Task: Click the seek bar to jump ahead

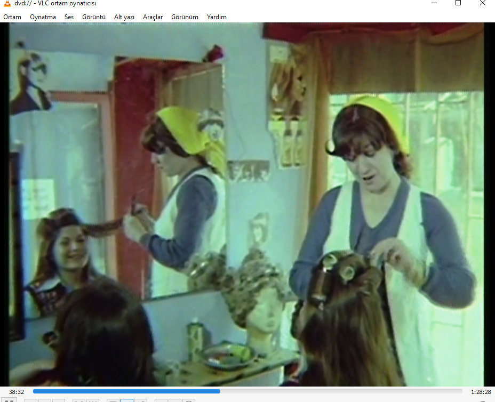Action: point(248,391)
